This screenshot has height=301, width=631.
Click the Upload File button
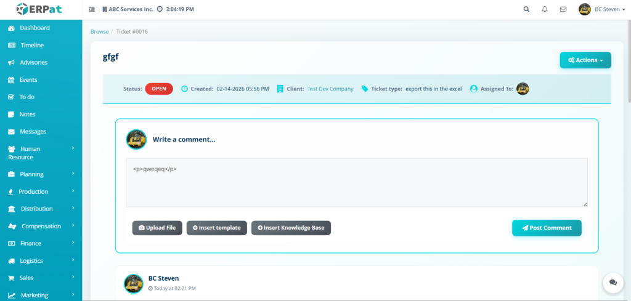(157, 228)
